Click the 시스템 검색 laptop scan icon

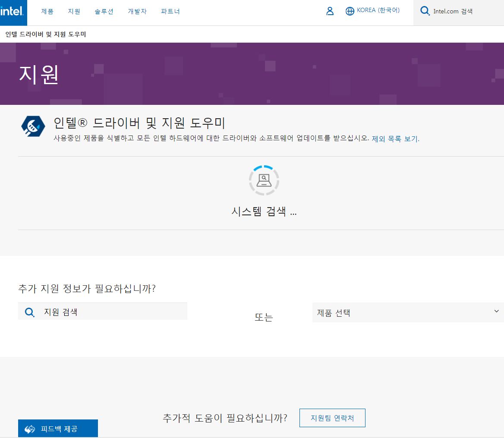click(264, 180)
